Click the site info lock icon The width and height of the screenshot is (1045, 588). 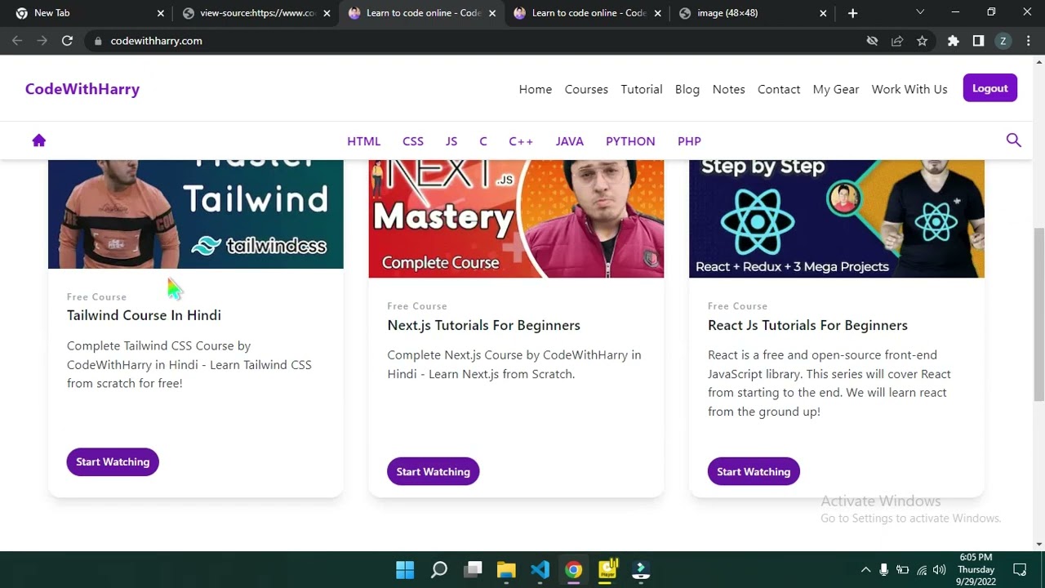(98, 41)
